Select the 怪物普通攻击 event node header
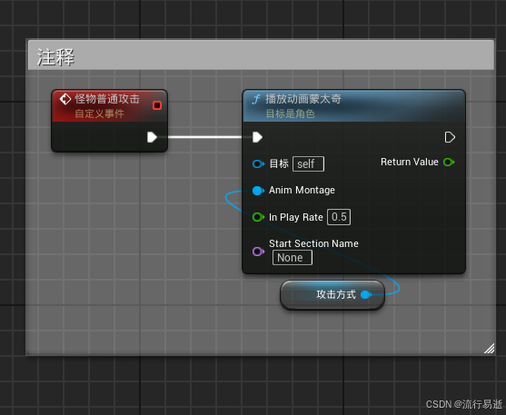 click(x=109, y=106)
